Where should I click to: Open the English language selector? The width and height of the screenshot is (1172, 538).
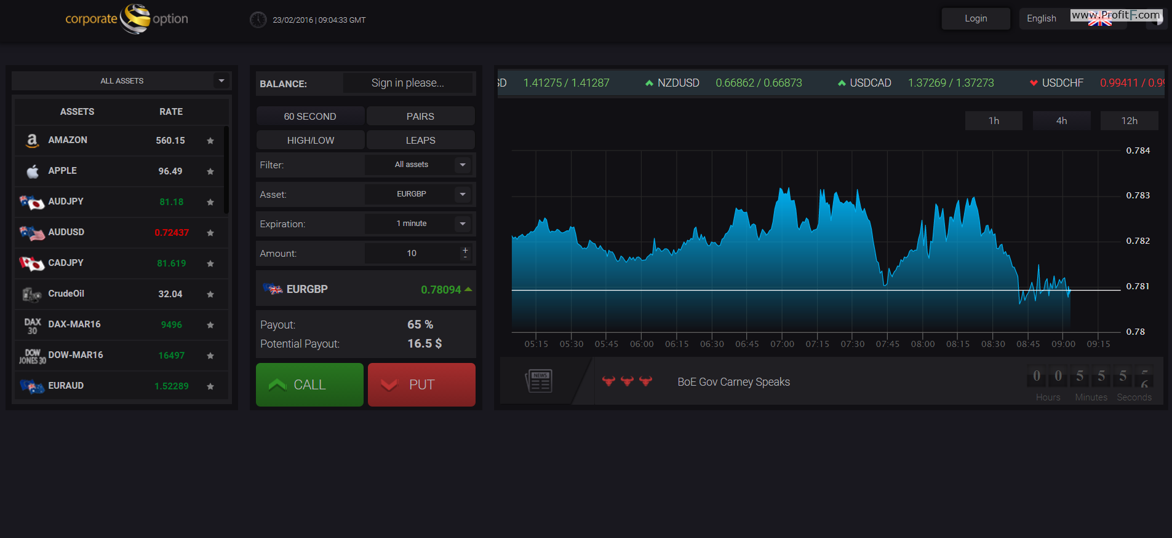point(1073,18)
